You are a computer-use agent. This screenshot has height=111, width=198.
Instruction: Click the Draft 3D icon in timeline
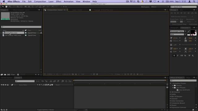(x=46, y=81)
